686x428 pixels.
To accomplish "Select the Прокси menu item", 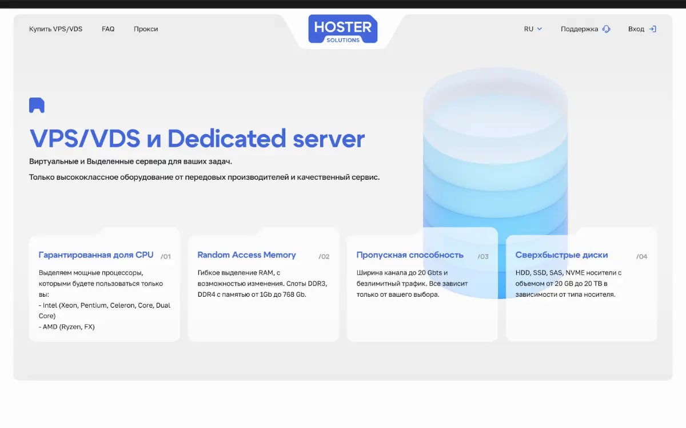I will point(146,28).
